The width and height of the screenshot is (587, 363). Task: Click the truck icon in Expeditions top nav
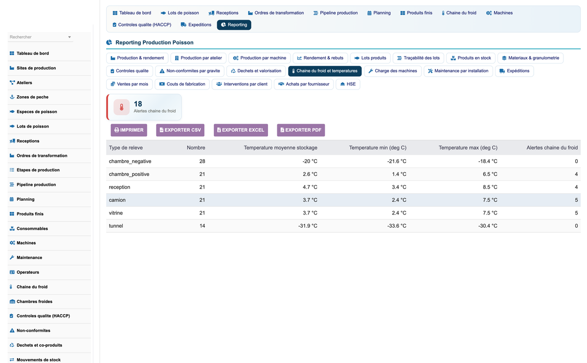pos(183,24)
